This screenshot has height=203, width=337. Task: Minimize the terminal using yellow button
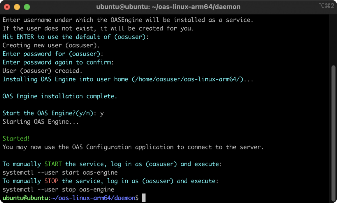(x=17, y=7)
